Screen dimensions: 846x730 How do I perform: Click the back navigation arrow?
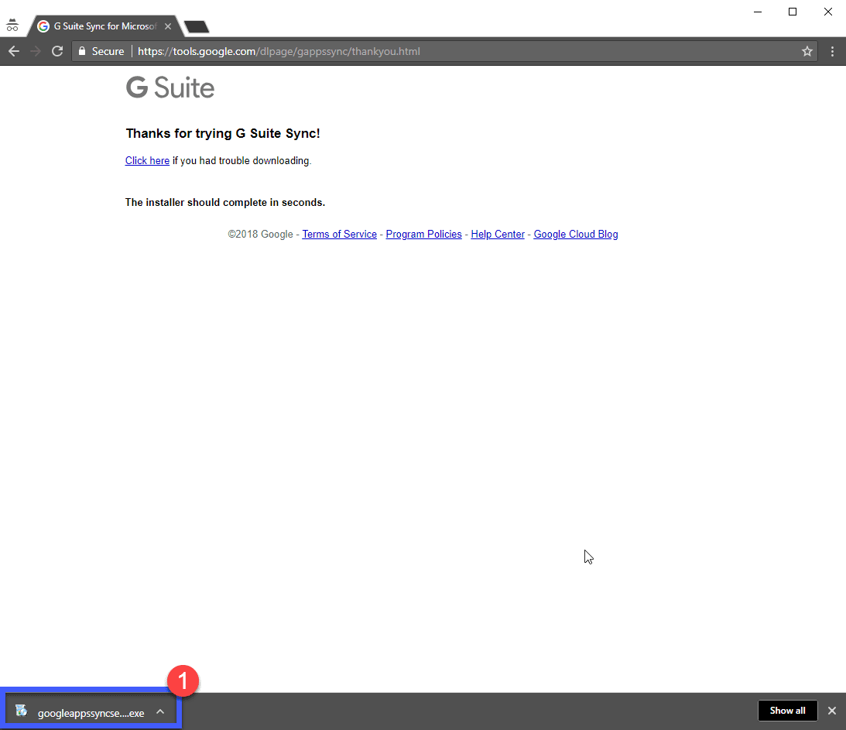point(13,51)
